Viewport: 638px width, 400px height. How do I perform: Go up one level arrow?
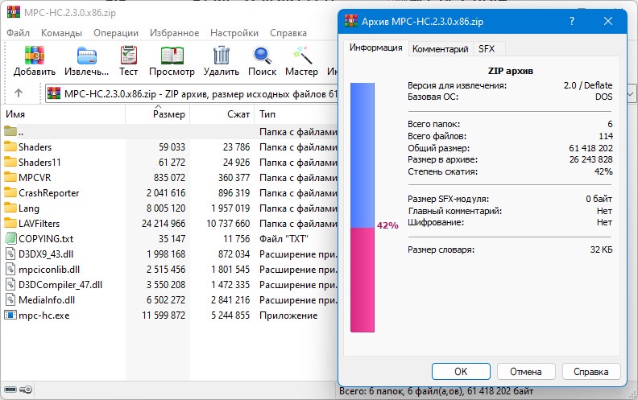(x=19, y=93)
